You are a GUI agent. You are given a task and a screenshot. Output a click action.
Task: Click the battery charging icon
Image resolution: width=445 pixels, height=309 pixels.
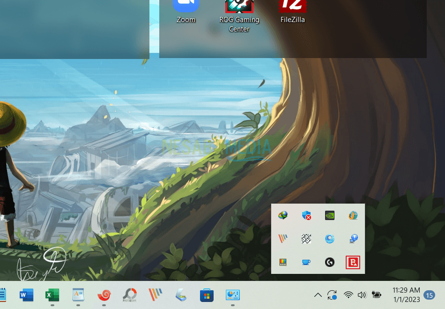coord(376,295)
